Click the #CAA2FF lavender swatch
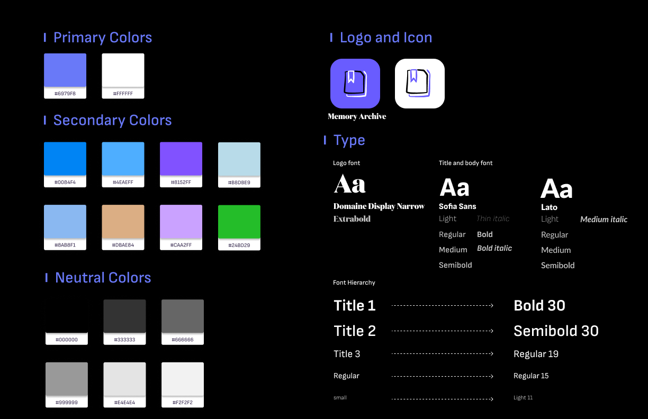 pyautogui.click(x=181, y=227)
